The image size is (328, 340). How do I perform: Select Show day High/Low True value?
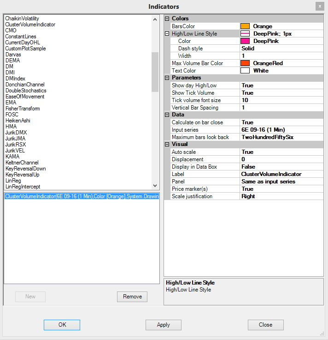[281, 85]
